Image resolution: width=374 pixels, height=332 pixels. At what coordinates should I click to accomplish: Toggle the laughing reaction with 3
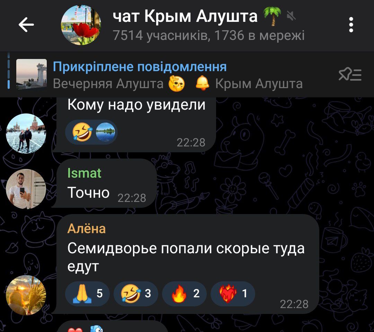[136, 294]
